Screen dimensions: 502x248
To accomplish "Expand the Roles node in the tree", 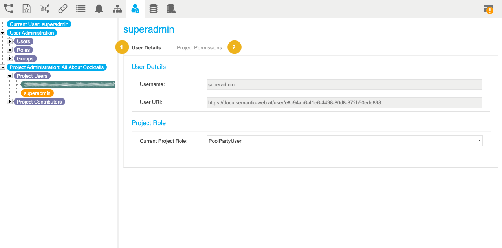I will point(9,50).
